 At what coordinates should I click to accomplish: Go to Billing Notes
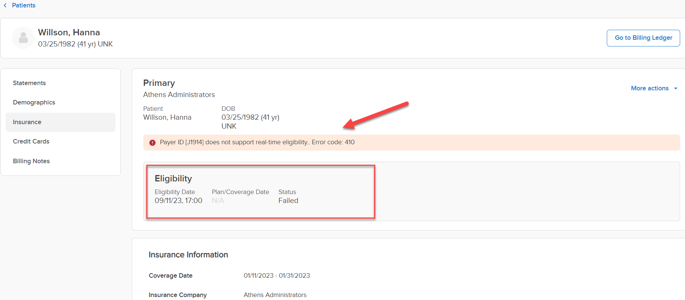coord(31,161)
